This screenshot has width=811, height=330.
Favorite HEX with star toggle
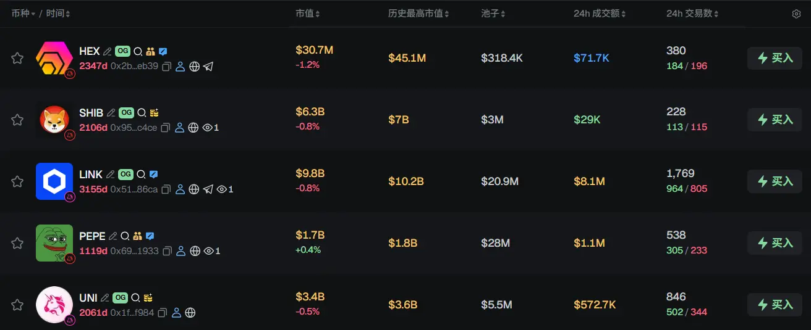point(17,58)
